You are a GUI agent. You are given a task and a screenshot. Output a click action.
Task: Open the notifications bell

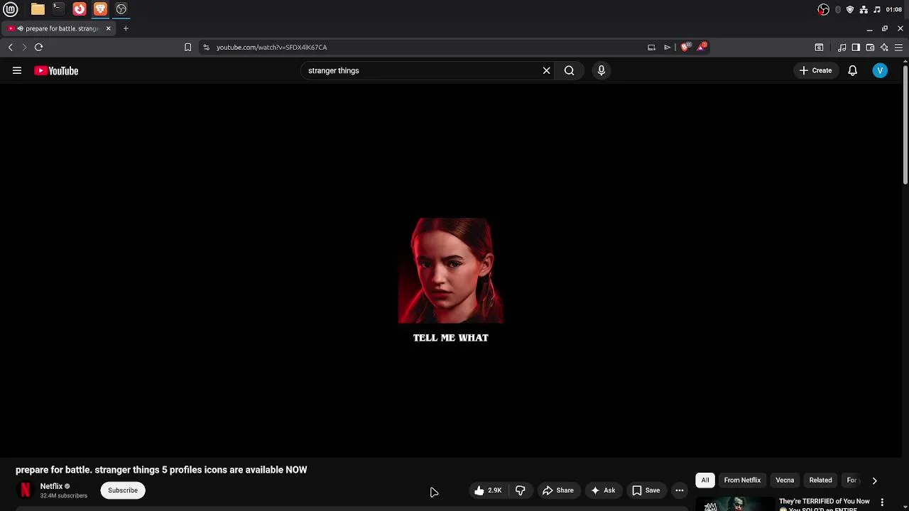(852, 70)
